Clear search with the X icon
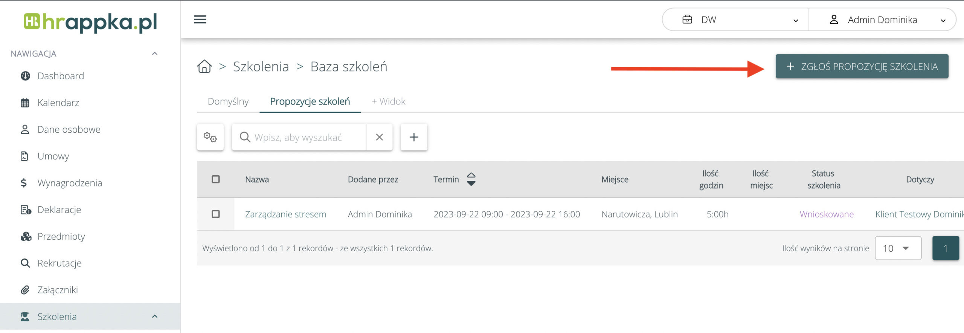 point(379,137)
